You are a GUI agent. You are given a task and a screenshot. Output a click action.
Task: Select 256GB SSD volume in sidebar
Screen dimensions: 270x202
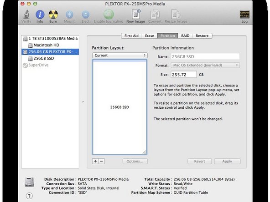pyautogui.click(x=50, y=58)
